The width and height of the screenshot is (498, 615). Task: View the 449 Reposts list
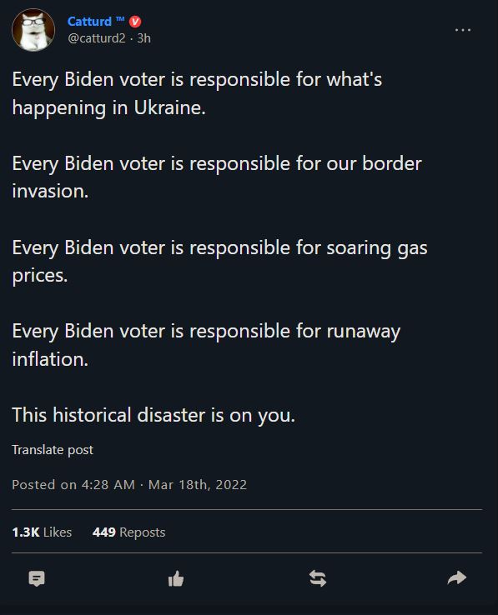click(128, 532)
